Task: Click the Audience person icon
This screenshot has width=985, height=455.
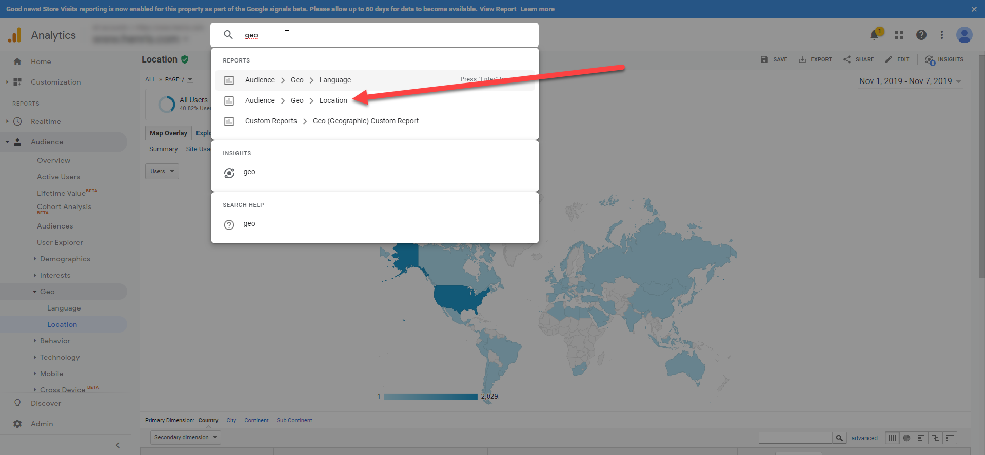Action: [x=17, y=142]
